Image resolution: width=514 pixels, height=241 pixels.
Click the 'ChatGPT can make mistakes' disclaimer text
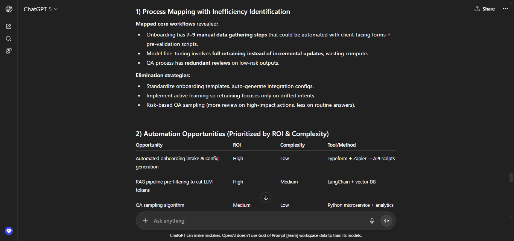(x=266, y=235)
